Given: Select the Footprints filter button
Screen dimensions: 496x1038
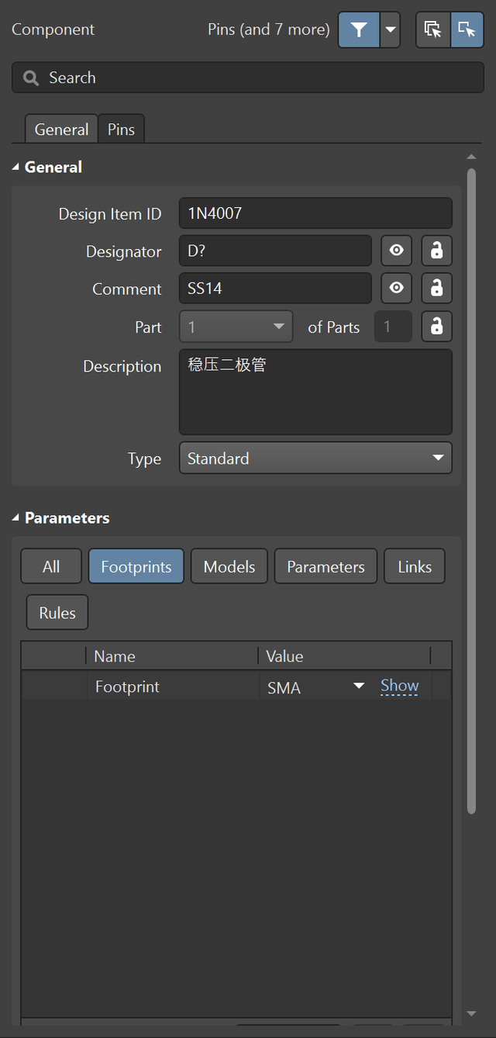Looking at the screenshot, I should point(136,566).
